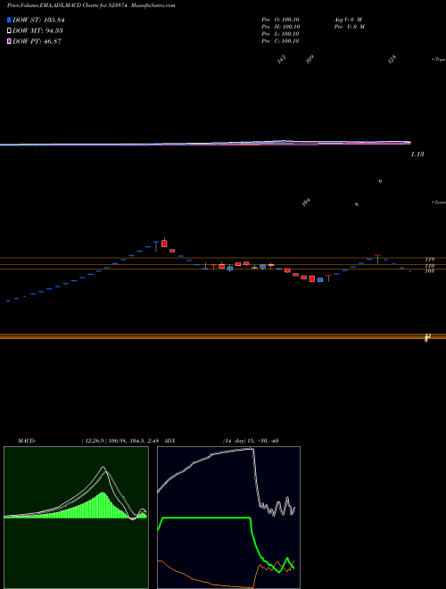Image resolution: width=446 pixels, height=589 pixels.
Task: Click the chart title text at top
Action: [91, 5]
